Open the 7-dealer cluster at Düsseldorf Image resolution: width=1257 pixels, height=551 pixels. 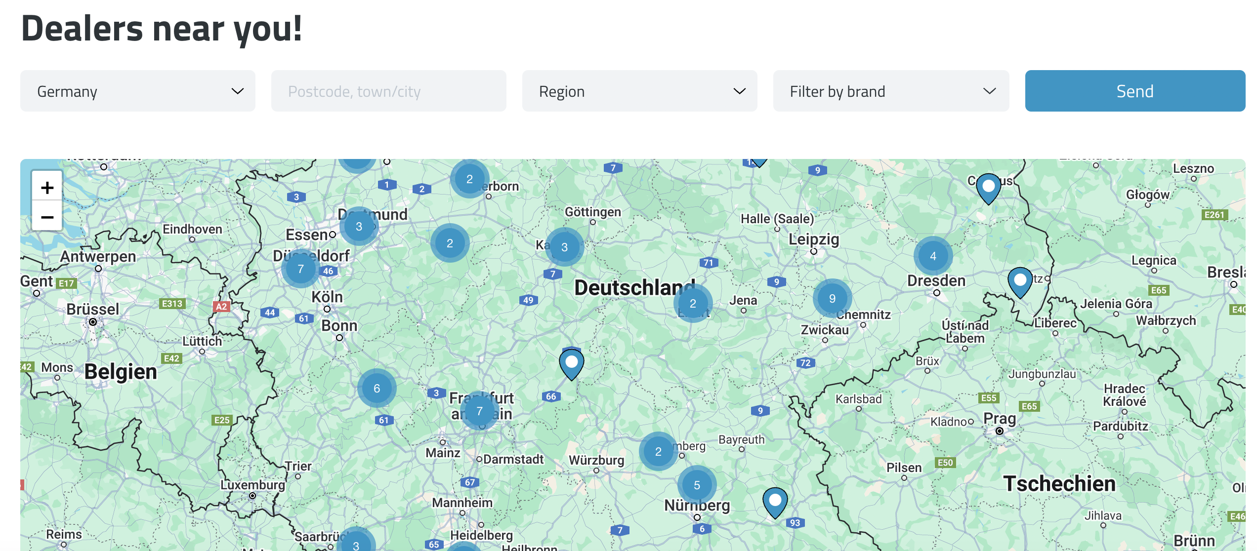(300, 269)
